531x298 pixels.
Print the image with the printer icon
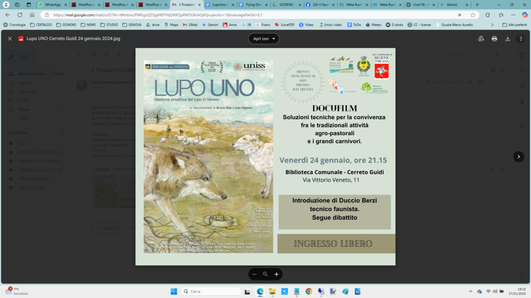click(x=494, y=39)
